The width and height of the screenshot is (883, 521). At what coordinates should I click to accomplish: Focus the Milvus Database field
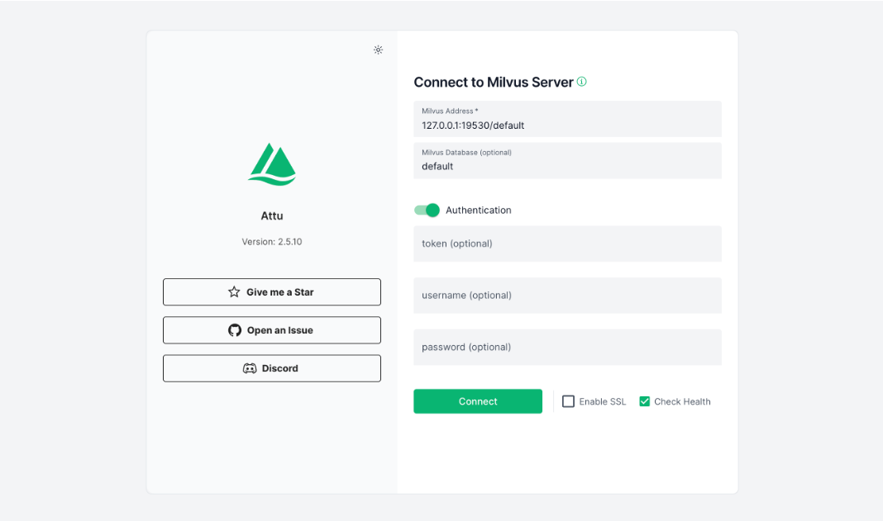pyautogui.click(x=568, y=160)
